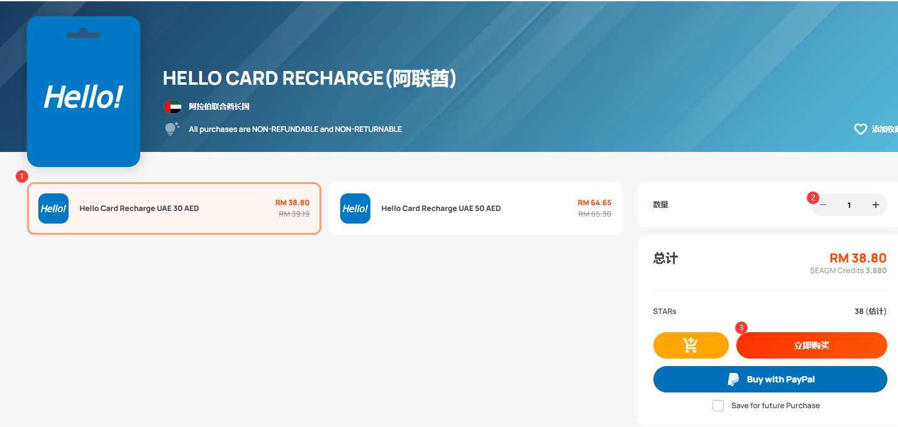
Task: Click 阿拉伯联合酋长国 country label
Action: 219,107
